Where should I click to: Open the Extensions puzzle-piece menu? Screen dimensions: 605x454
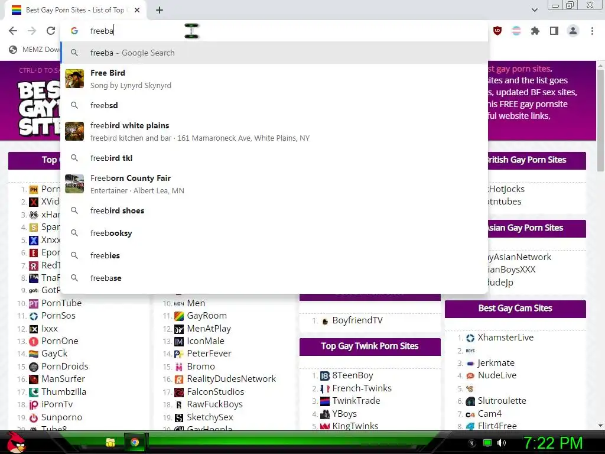pyautogui.click(x=535, y=31)
